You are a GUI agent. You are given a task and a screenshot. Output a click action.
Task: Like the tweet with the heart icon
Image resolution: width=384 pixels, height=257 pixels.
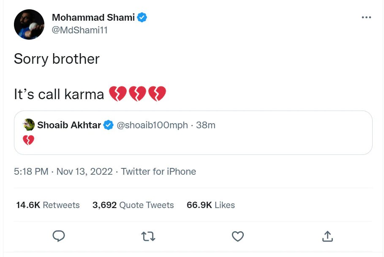click(238, 237)
